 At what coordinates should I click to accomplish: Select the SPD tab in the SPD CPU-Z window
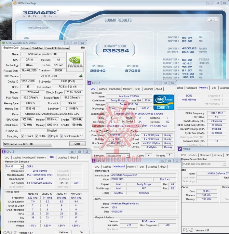point(52,157)
